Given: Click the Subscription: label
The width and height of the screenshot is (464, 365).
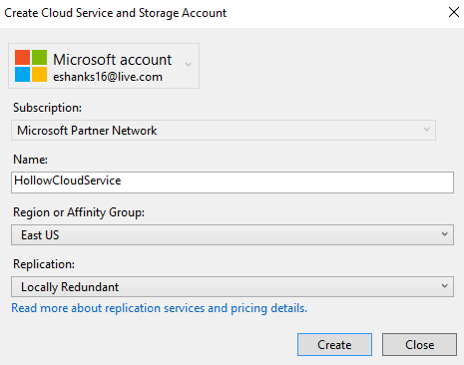Looking at the screenshot, I should (47, 108).
